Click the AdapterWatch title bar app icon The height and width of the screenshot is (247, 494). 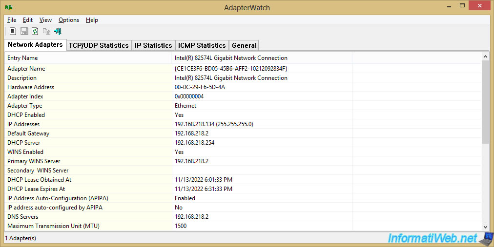8,8
